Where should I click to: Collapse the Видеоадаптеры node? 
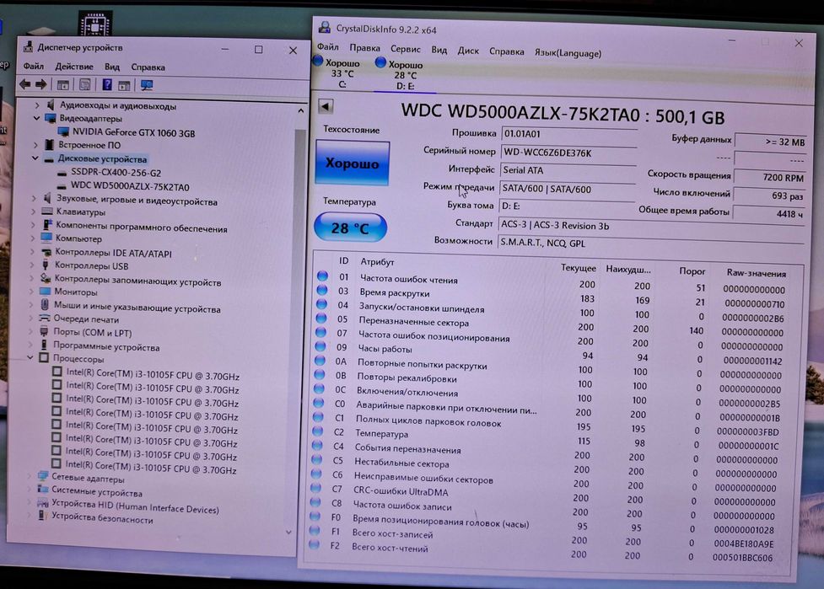[36, 118]
